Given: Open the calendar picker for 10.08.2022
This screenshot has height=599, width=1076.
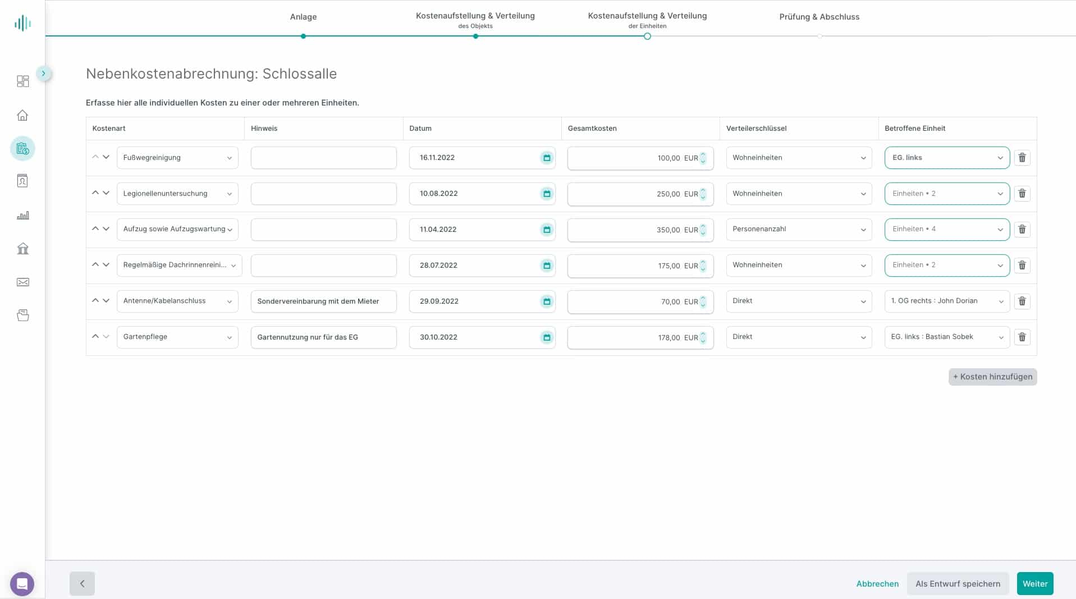Looking at the screenshot, I should point(547,194).
